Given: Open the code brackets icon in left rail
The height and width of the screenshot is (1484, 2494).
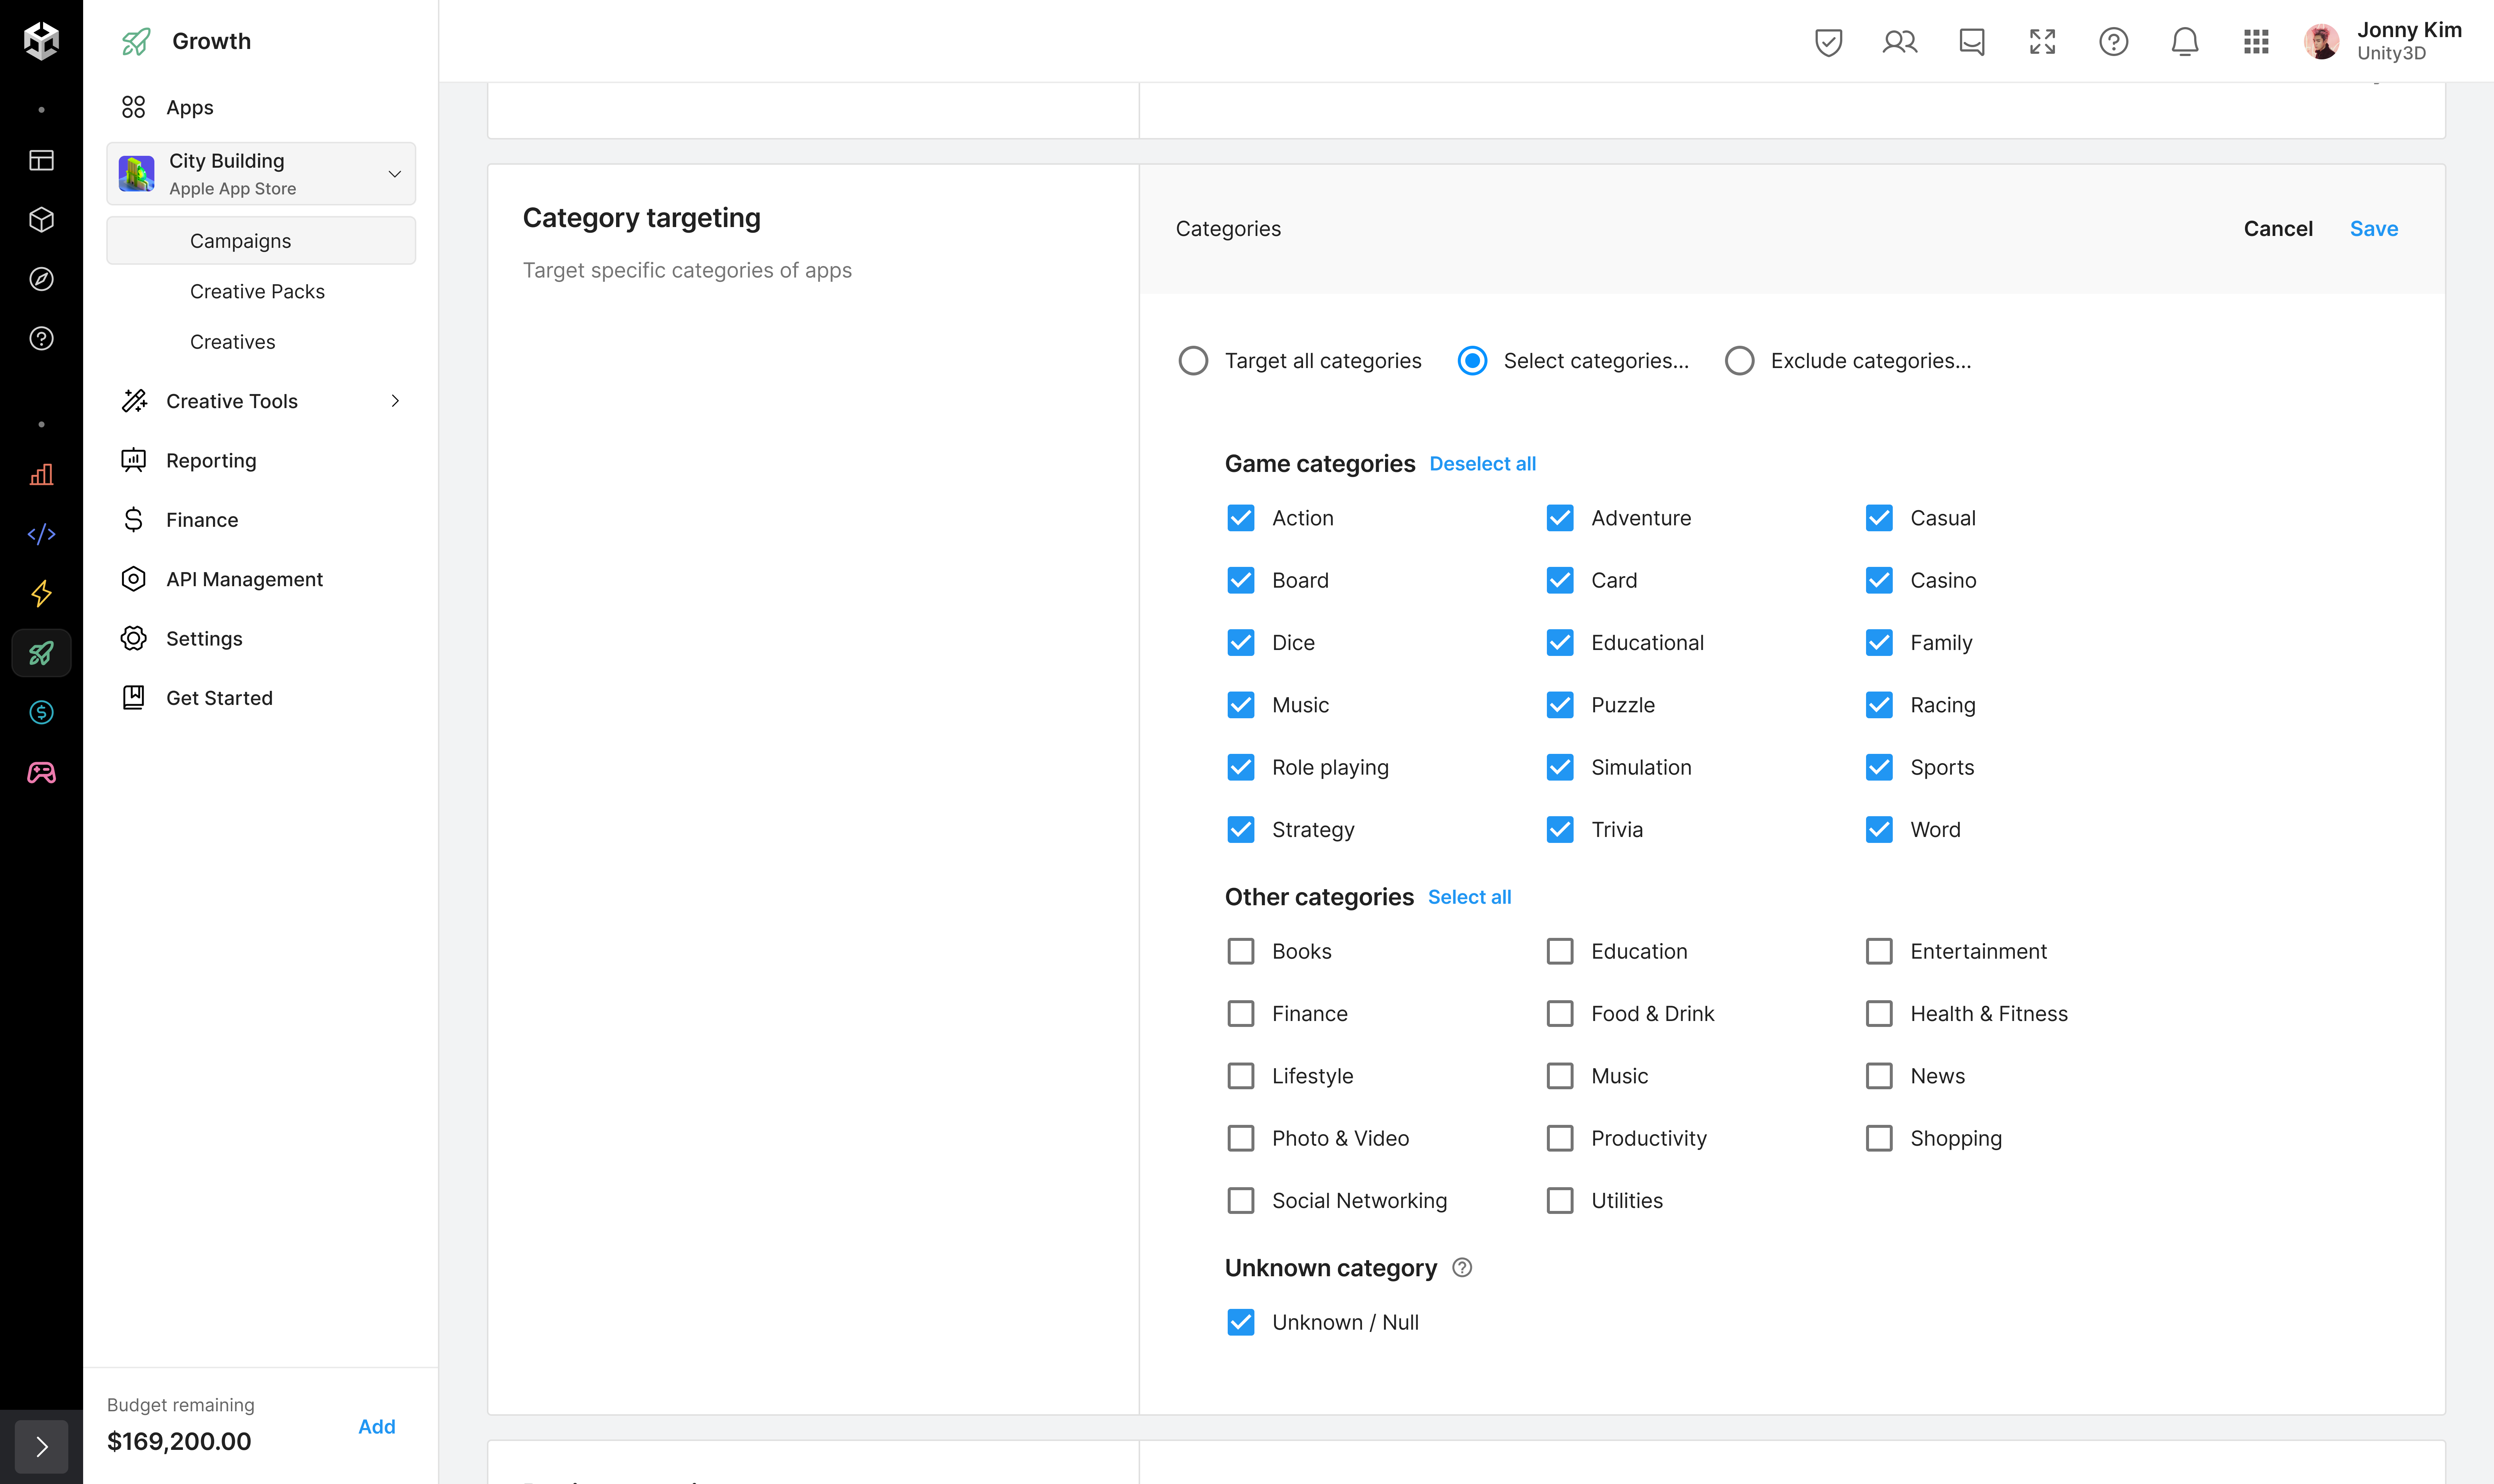Looking at the screenshot, I should pyautogui.click(x=41, y=534).
